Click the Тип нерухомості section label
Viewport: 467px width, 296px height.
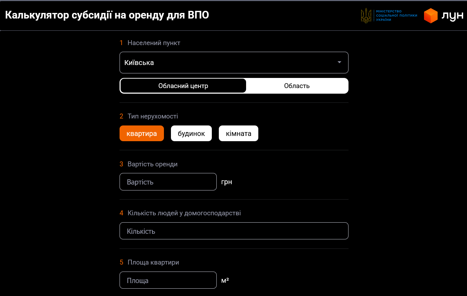pos(153,116)
